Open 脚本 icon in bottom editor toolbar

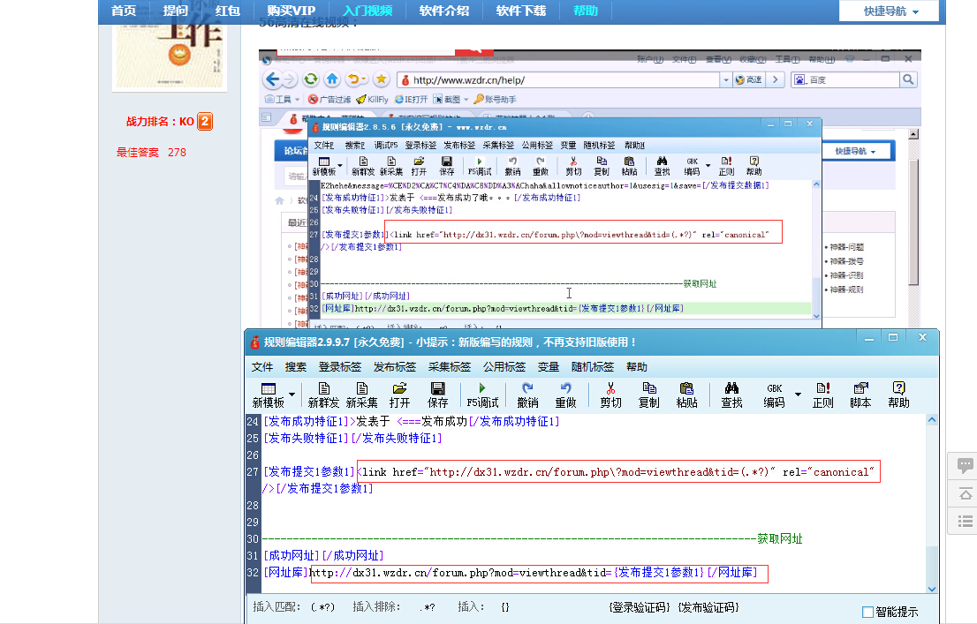click(860, 394)
